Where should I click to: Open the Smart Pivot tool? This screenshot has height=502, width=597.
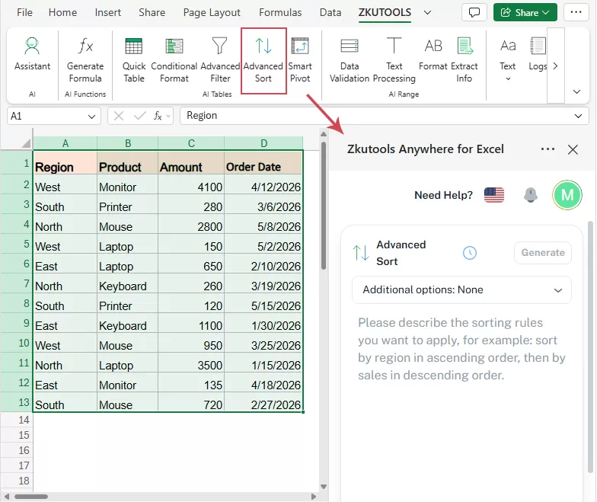(300, 59)
